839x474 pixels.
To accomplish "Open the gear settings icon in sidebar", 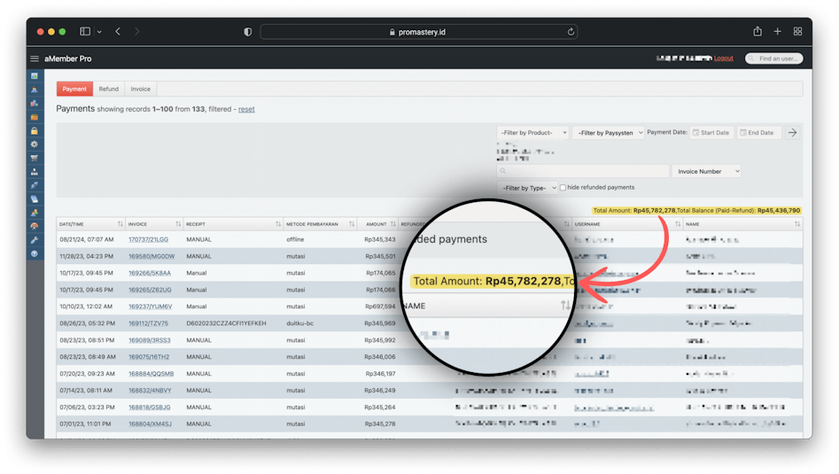I will tap(35, 144).
